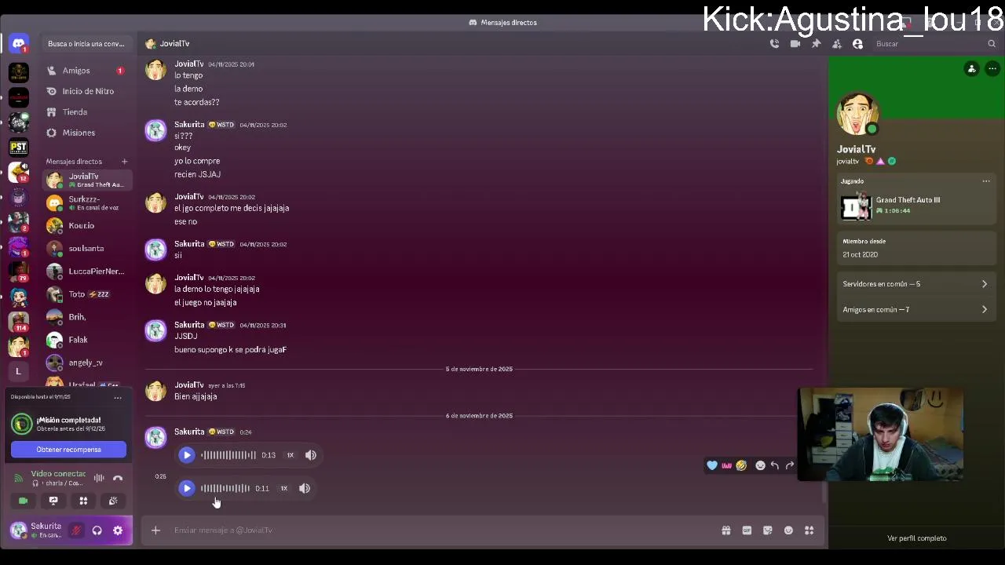This screenshot has width=1005, height=565.
Task: Open more options on JovialTv profile banner
Action: click(x=992, y=69)
